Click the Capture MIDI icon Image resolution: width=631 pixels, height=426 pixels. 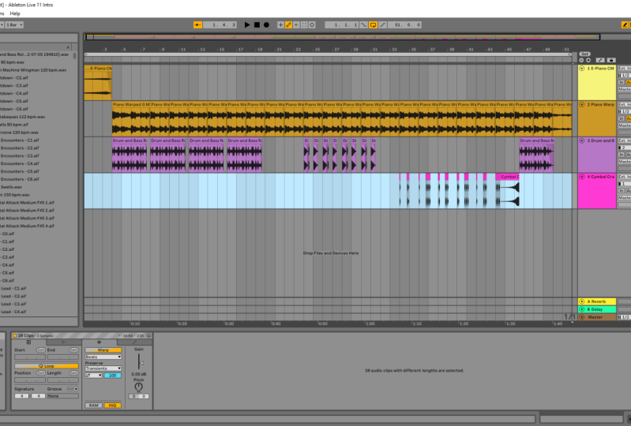point(304,25)
